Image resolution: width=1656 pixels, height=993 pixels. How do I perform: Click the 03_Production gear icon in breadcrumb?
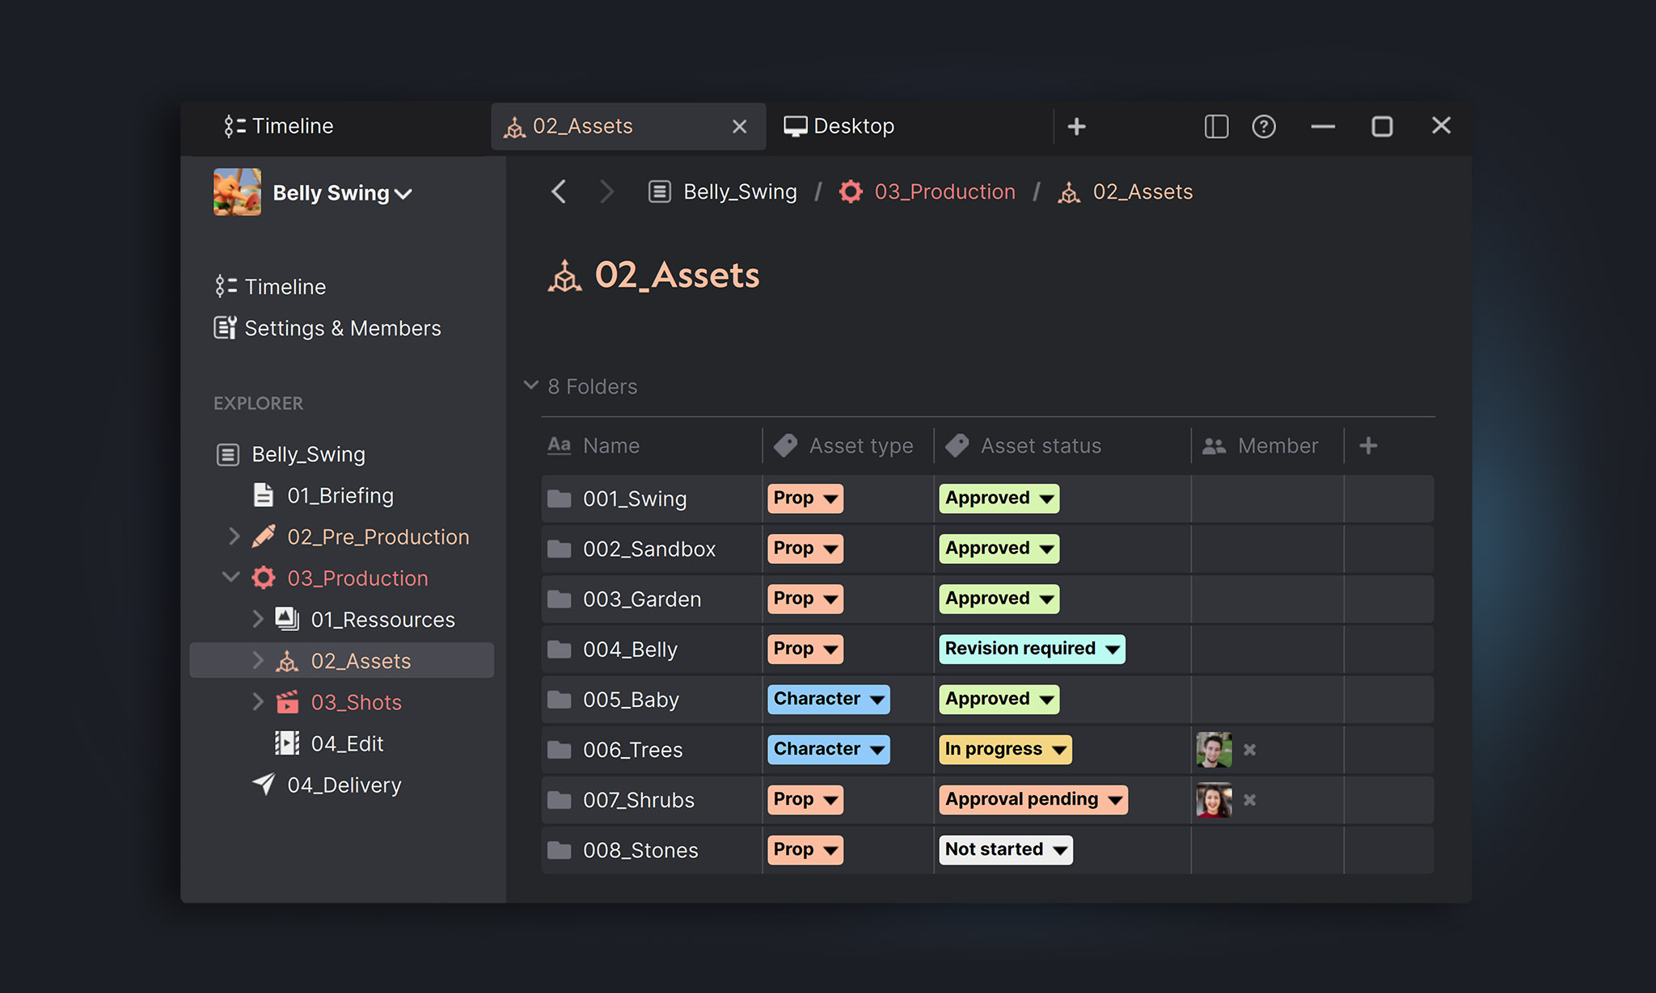[851, 191]
